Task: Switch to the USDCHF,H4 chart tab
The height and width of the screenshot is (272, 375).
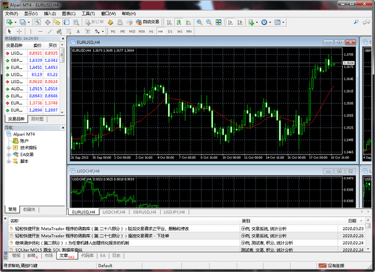Action: click(x=114, y=212)
